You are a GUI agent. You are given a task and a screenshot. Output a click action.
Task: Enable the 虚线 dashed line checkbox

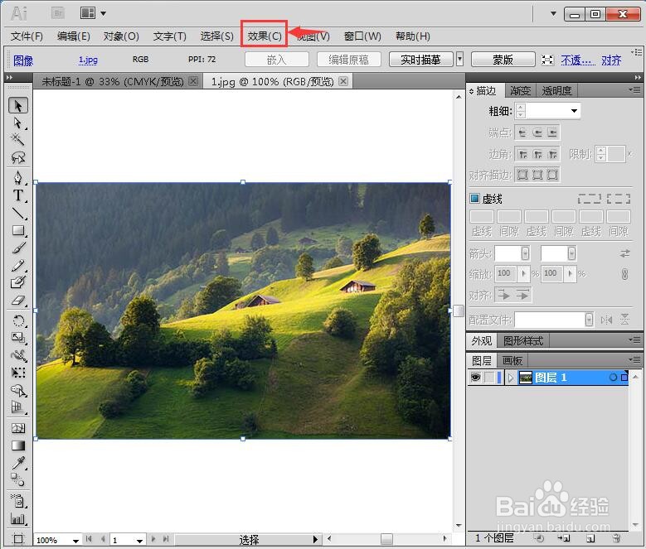pos(474,199)
